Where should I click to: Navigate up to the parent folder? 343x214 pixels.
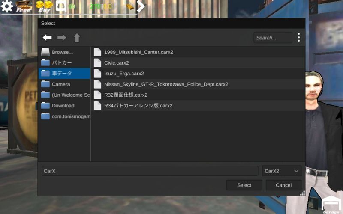(77, 38)
